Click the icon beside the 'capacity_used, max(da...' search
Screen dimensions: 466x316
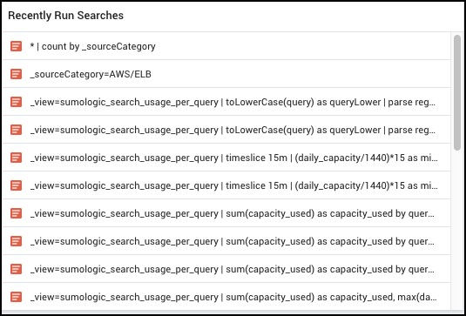click(x=16, y=297)
